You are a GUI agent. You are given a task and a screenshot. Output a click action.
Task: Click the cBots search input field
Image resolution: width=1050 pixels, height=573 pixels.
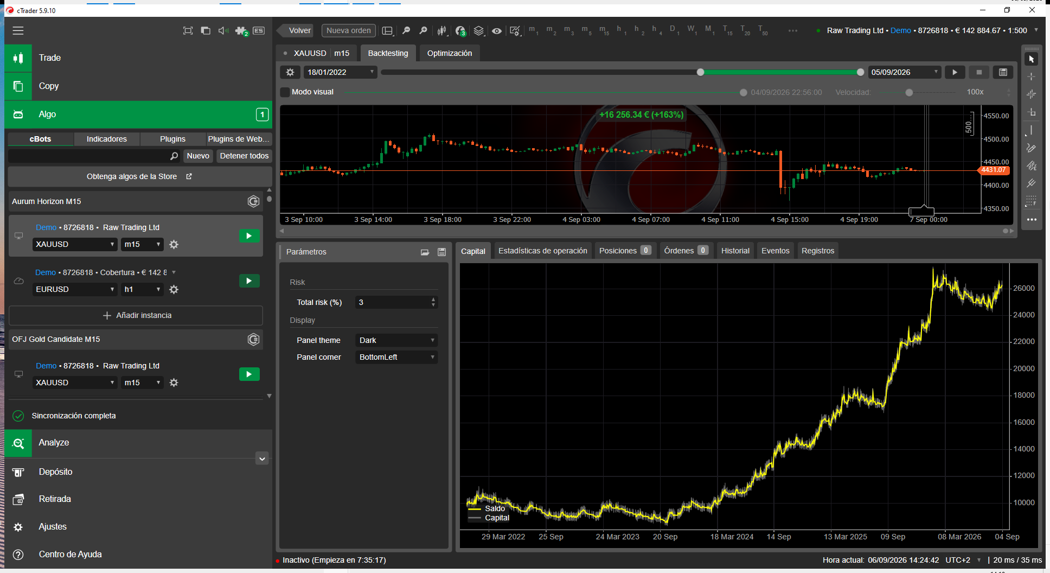click(94, 156)
